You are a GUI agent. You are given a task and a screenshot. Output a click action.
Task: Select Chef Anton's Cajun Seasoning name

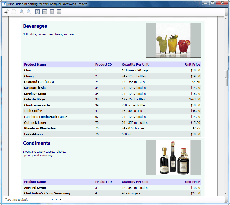47,193
